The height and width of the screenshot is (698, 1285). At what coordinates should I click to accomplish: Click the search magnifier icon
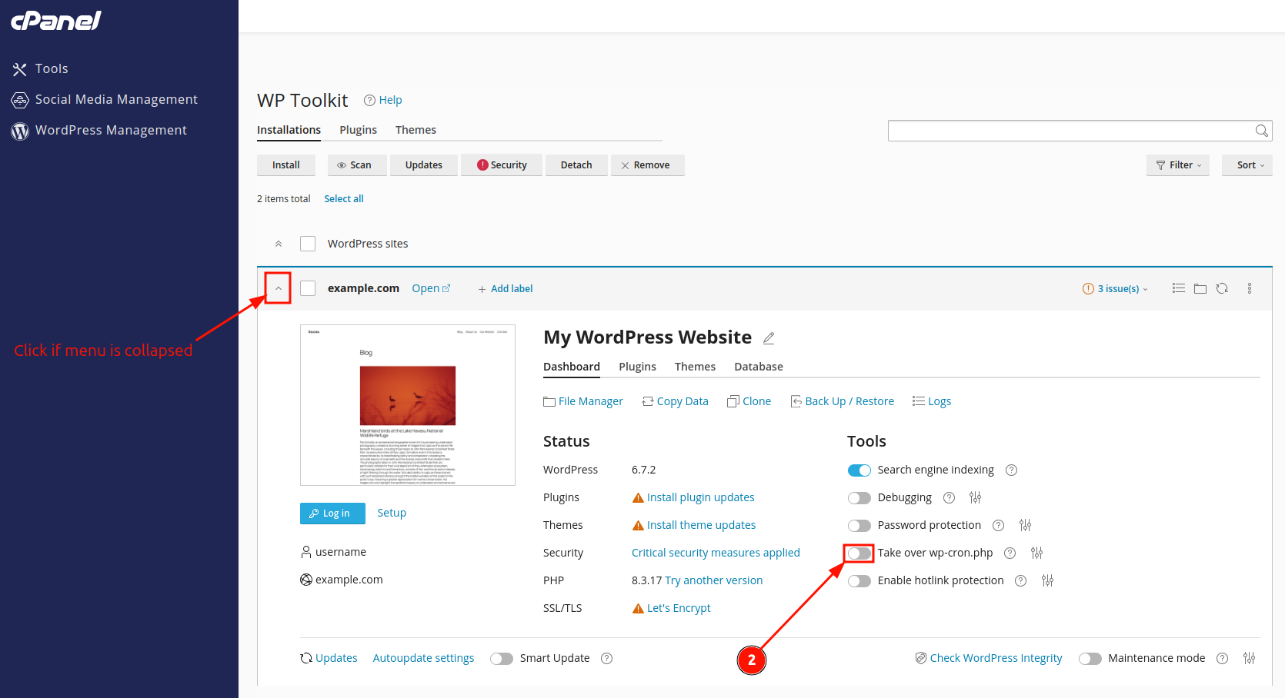1262,131
